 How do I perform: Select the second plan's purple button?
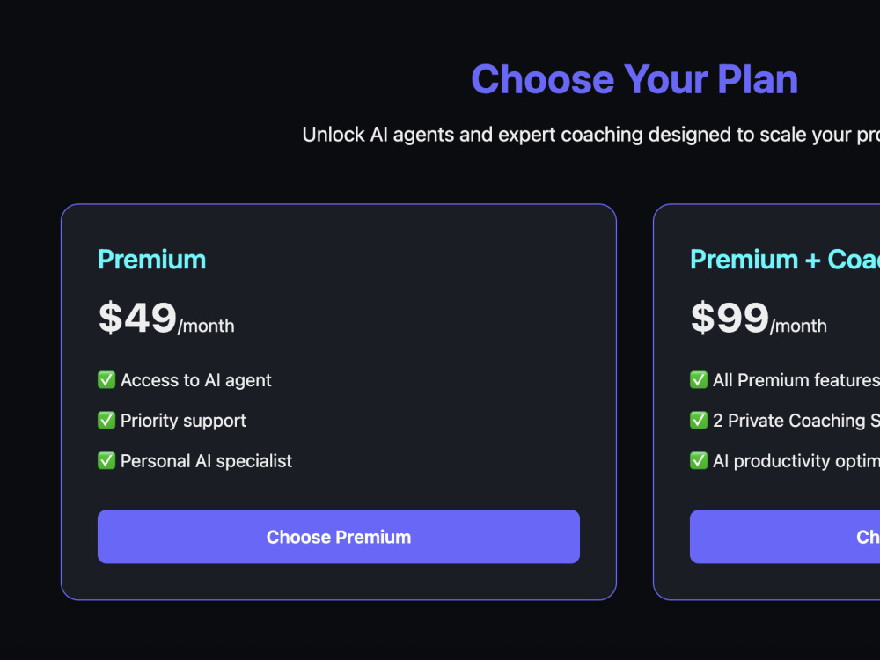point(785,537)
